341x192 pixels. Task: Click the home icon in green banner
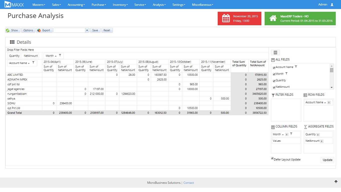coord(273,18)
